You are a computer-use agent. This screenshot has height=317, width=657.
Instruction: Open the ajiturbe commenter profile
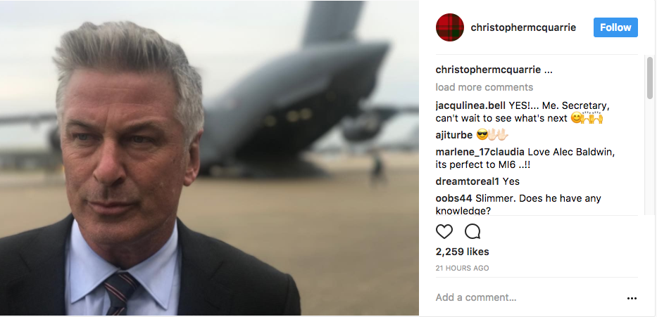[453, 135]
